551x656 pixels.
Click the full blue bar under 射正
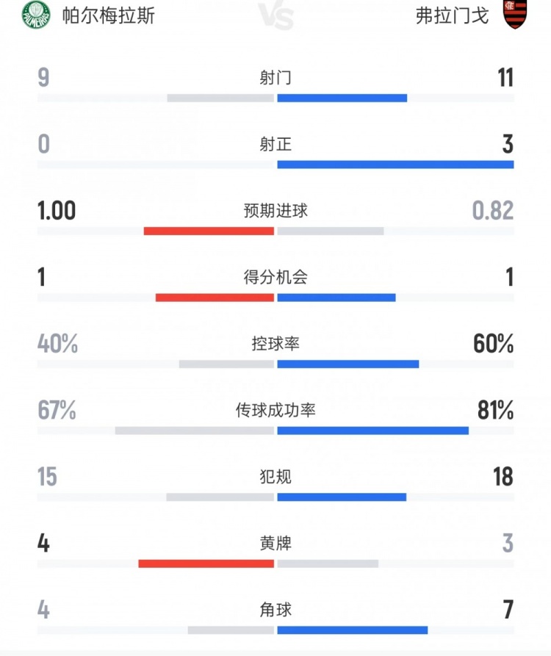pyautogui.click(x=395, y=165)
